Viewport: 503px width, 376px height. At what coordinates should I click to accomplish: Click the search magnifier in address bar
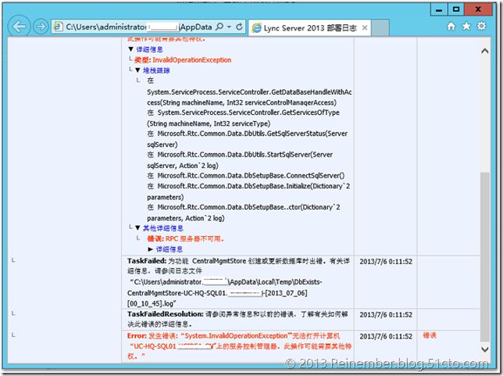click(219, 27)
